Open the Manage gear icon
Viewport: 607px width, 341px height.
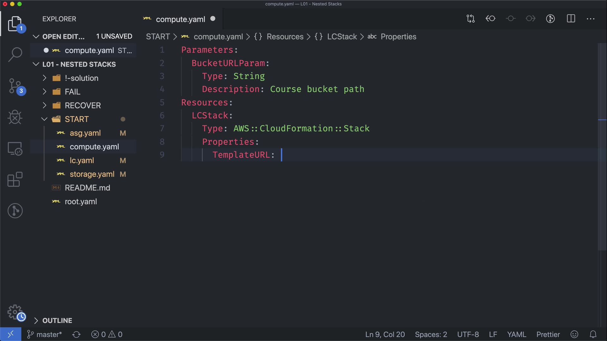click(15, 312)
